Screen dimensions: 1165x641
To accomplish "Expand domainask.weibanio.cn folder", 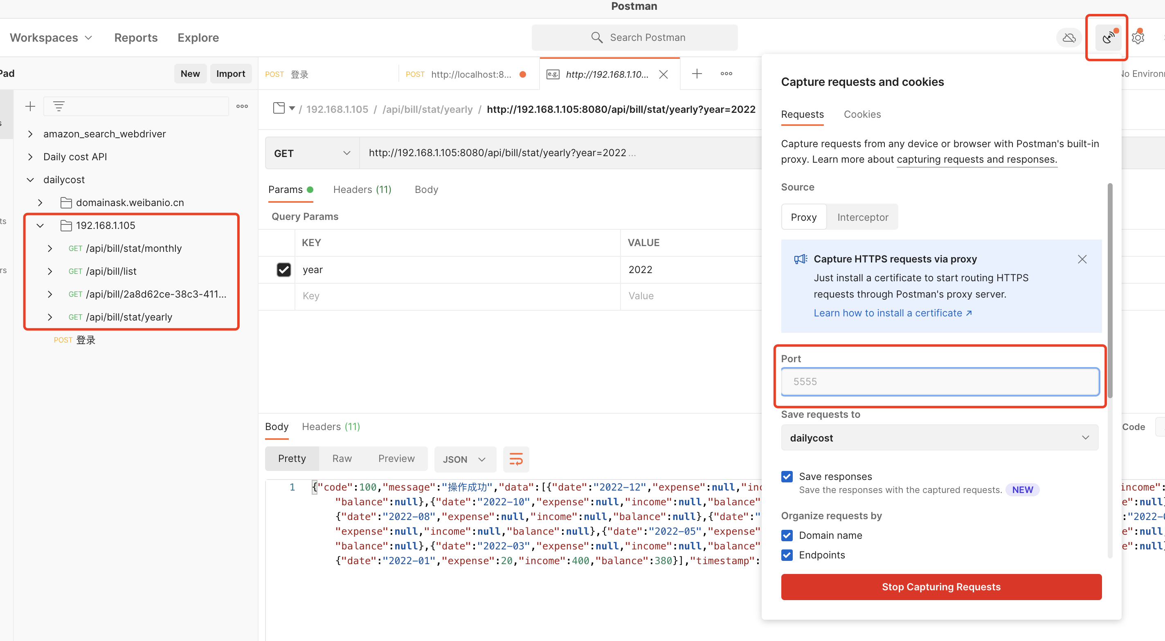I will (x=40, y=202).
